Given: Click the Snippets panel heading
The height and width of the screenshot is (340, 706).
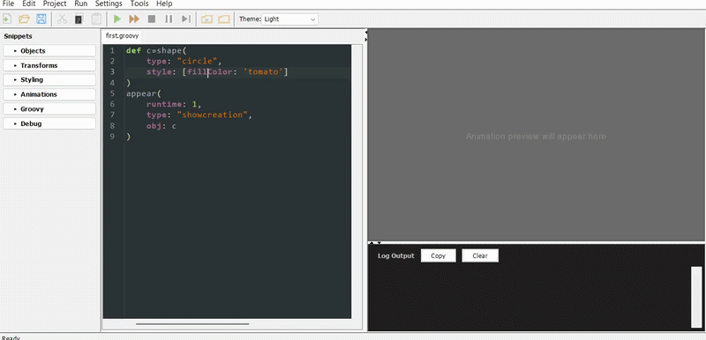Looking at the screenshot, I should (18, 36).
